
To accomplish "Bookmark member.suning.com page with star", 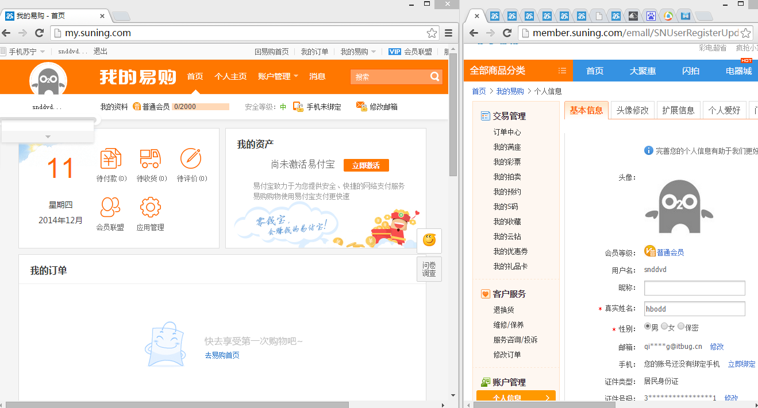I will (745, 33).
